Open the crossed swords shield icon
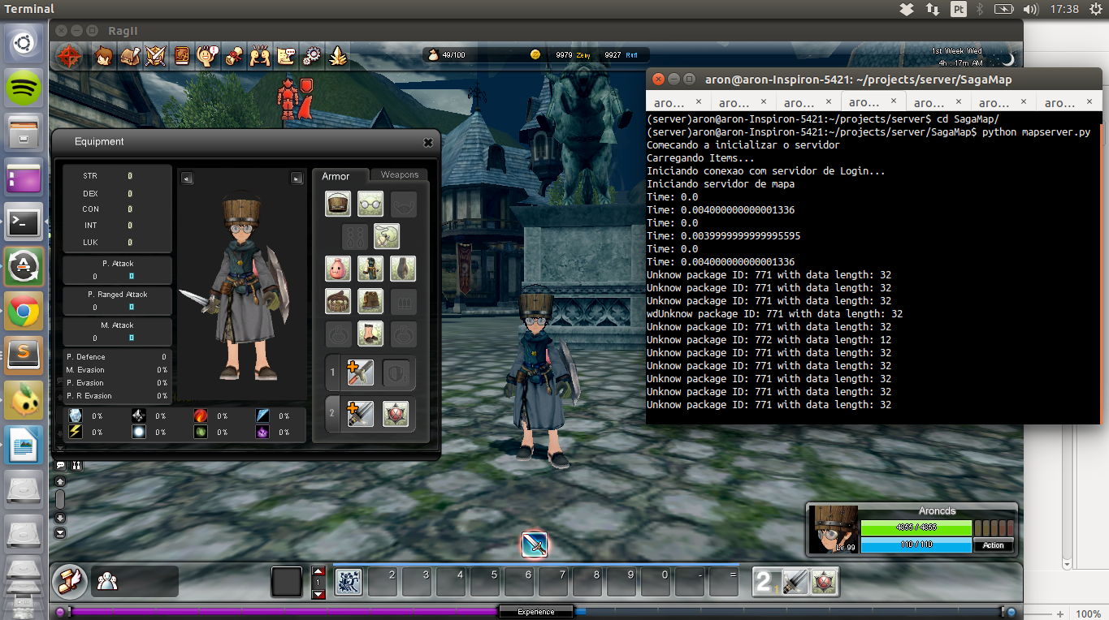The height and width of the screenshot is (620, 1109). point(156,56)
